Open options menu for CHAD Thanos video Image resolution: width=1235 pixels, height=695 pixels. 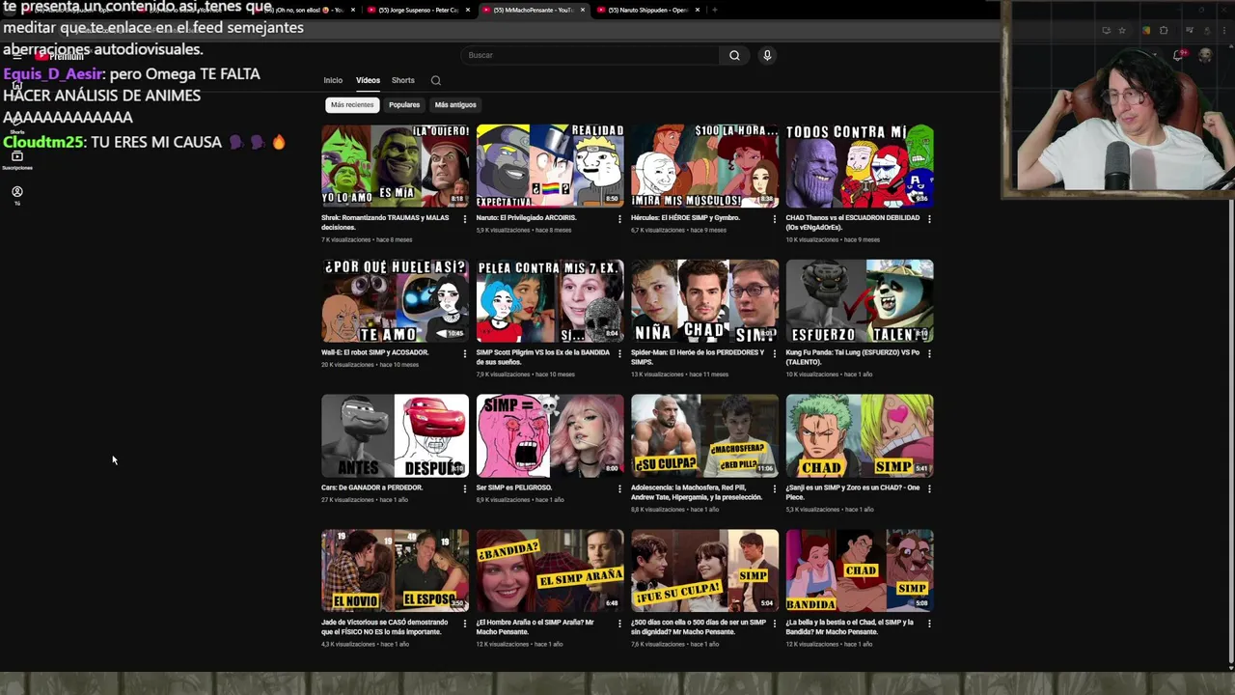pyautogui.click(x=929, y=219)
